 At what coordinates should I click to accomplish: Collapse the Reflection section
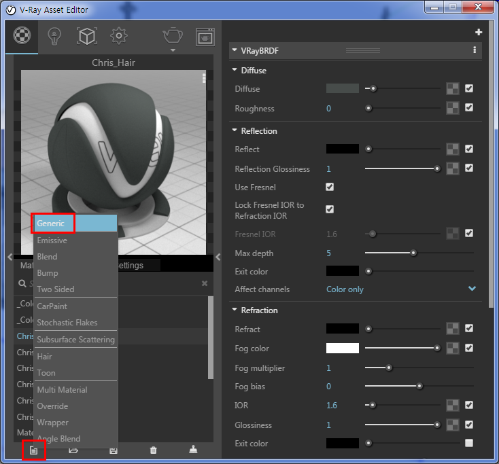[235, 130]
